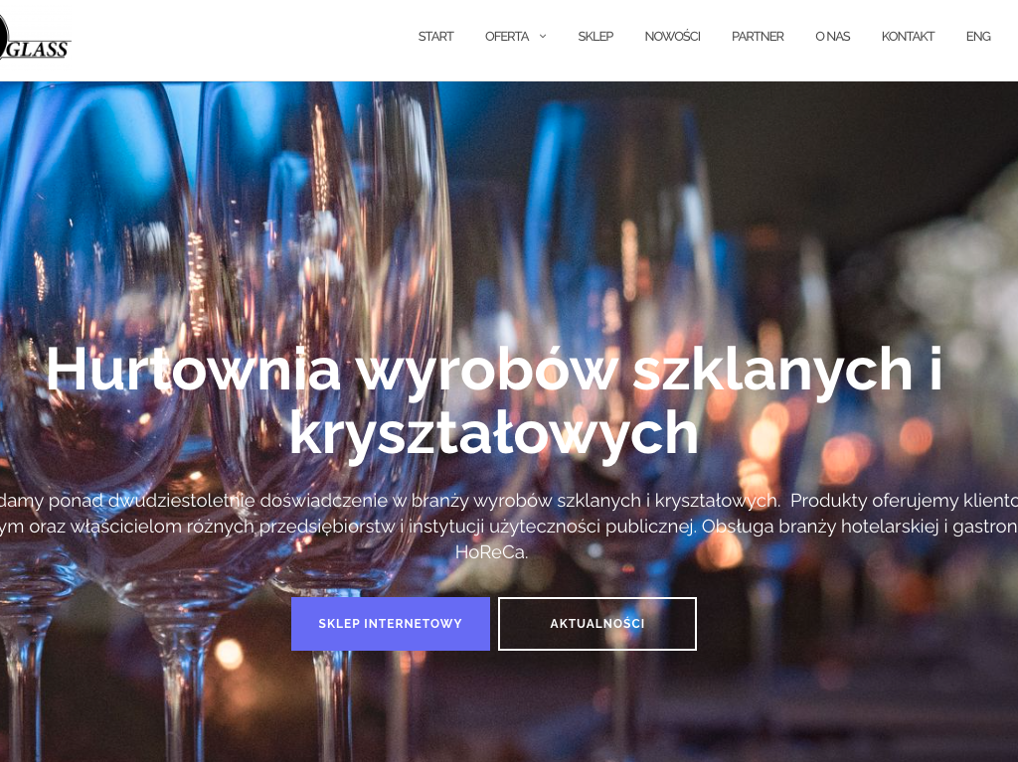The height and width of the screenshot is (762, 1018).
Task: Click the AKTUALNOŚCI outlined button
Action: pyautogui.click(x=597, y=624)
